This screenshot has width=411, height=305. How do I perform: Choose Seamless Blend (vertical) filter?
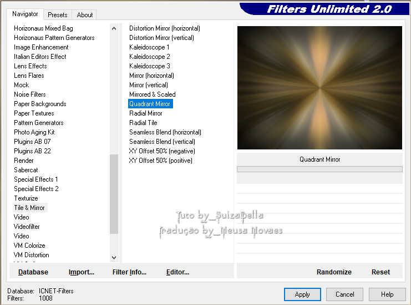(162, 142)
